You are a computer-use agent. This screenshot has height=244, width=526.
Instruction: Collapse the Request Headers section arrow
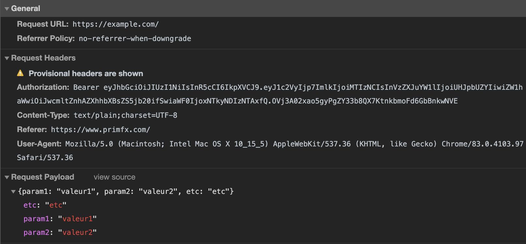pyautogui.click(x=7, y=58)
